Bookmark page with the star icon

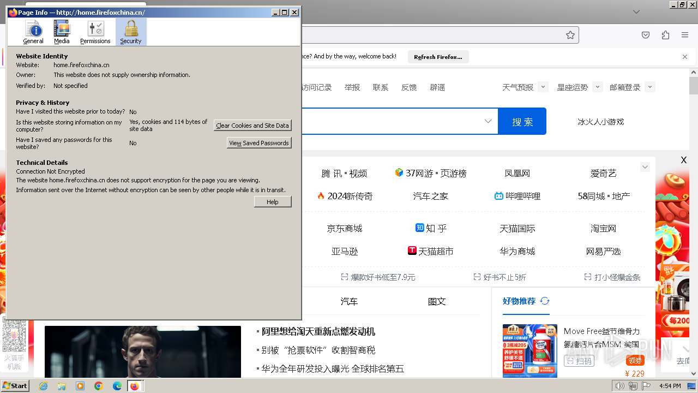coord(570,35)
